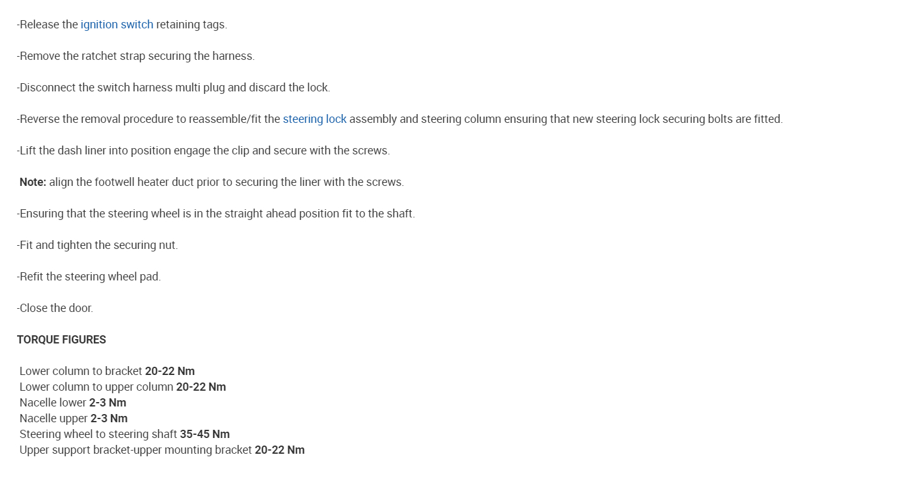Click the Nacelle upper torque entry

pyautogui.click(x=73, y=418)
